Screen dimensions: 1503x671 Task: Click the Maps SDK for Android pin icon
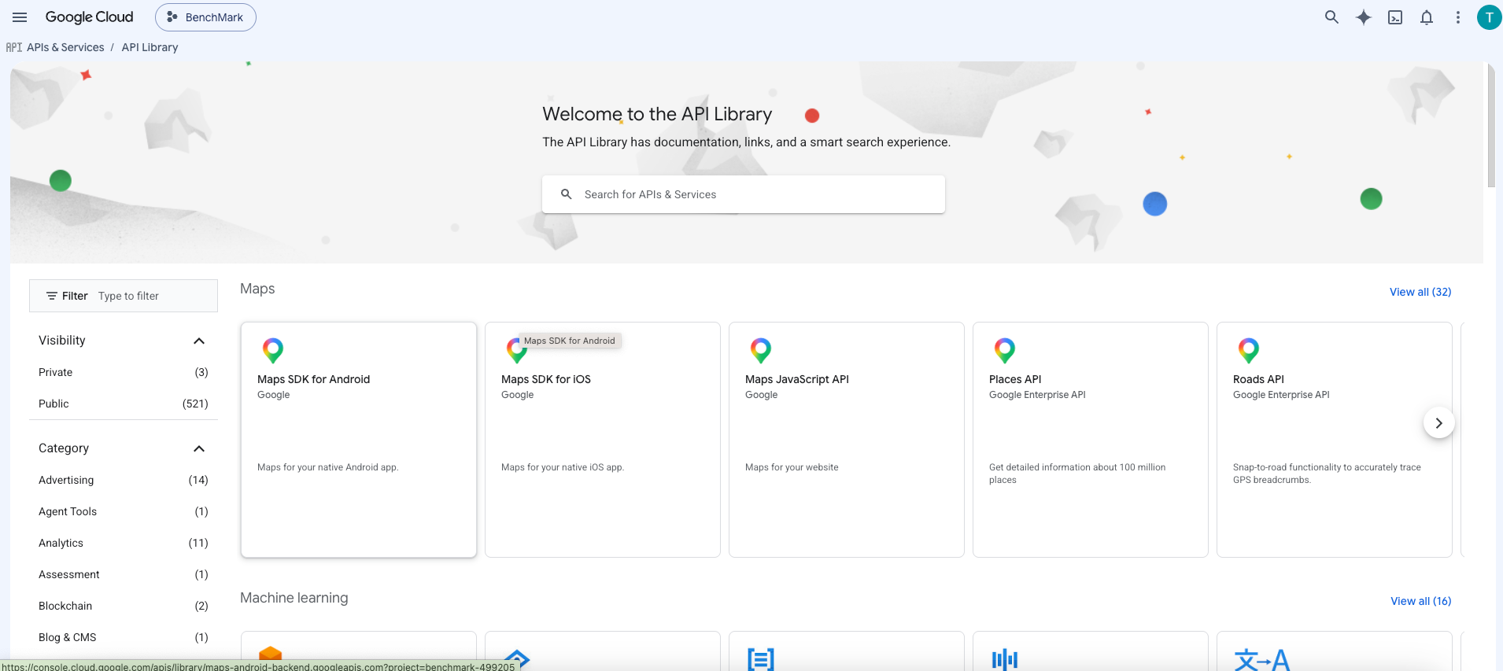(x=273, y=350)
